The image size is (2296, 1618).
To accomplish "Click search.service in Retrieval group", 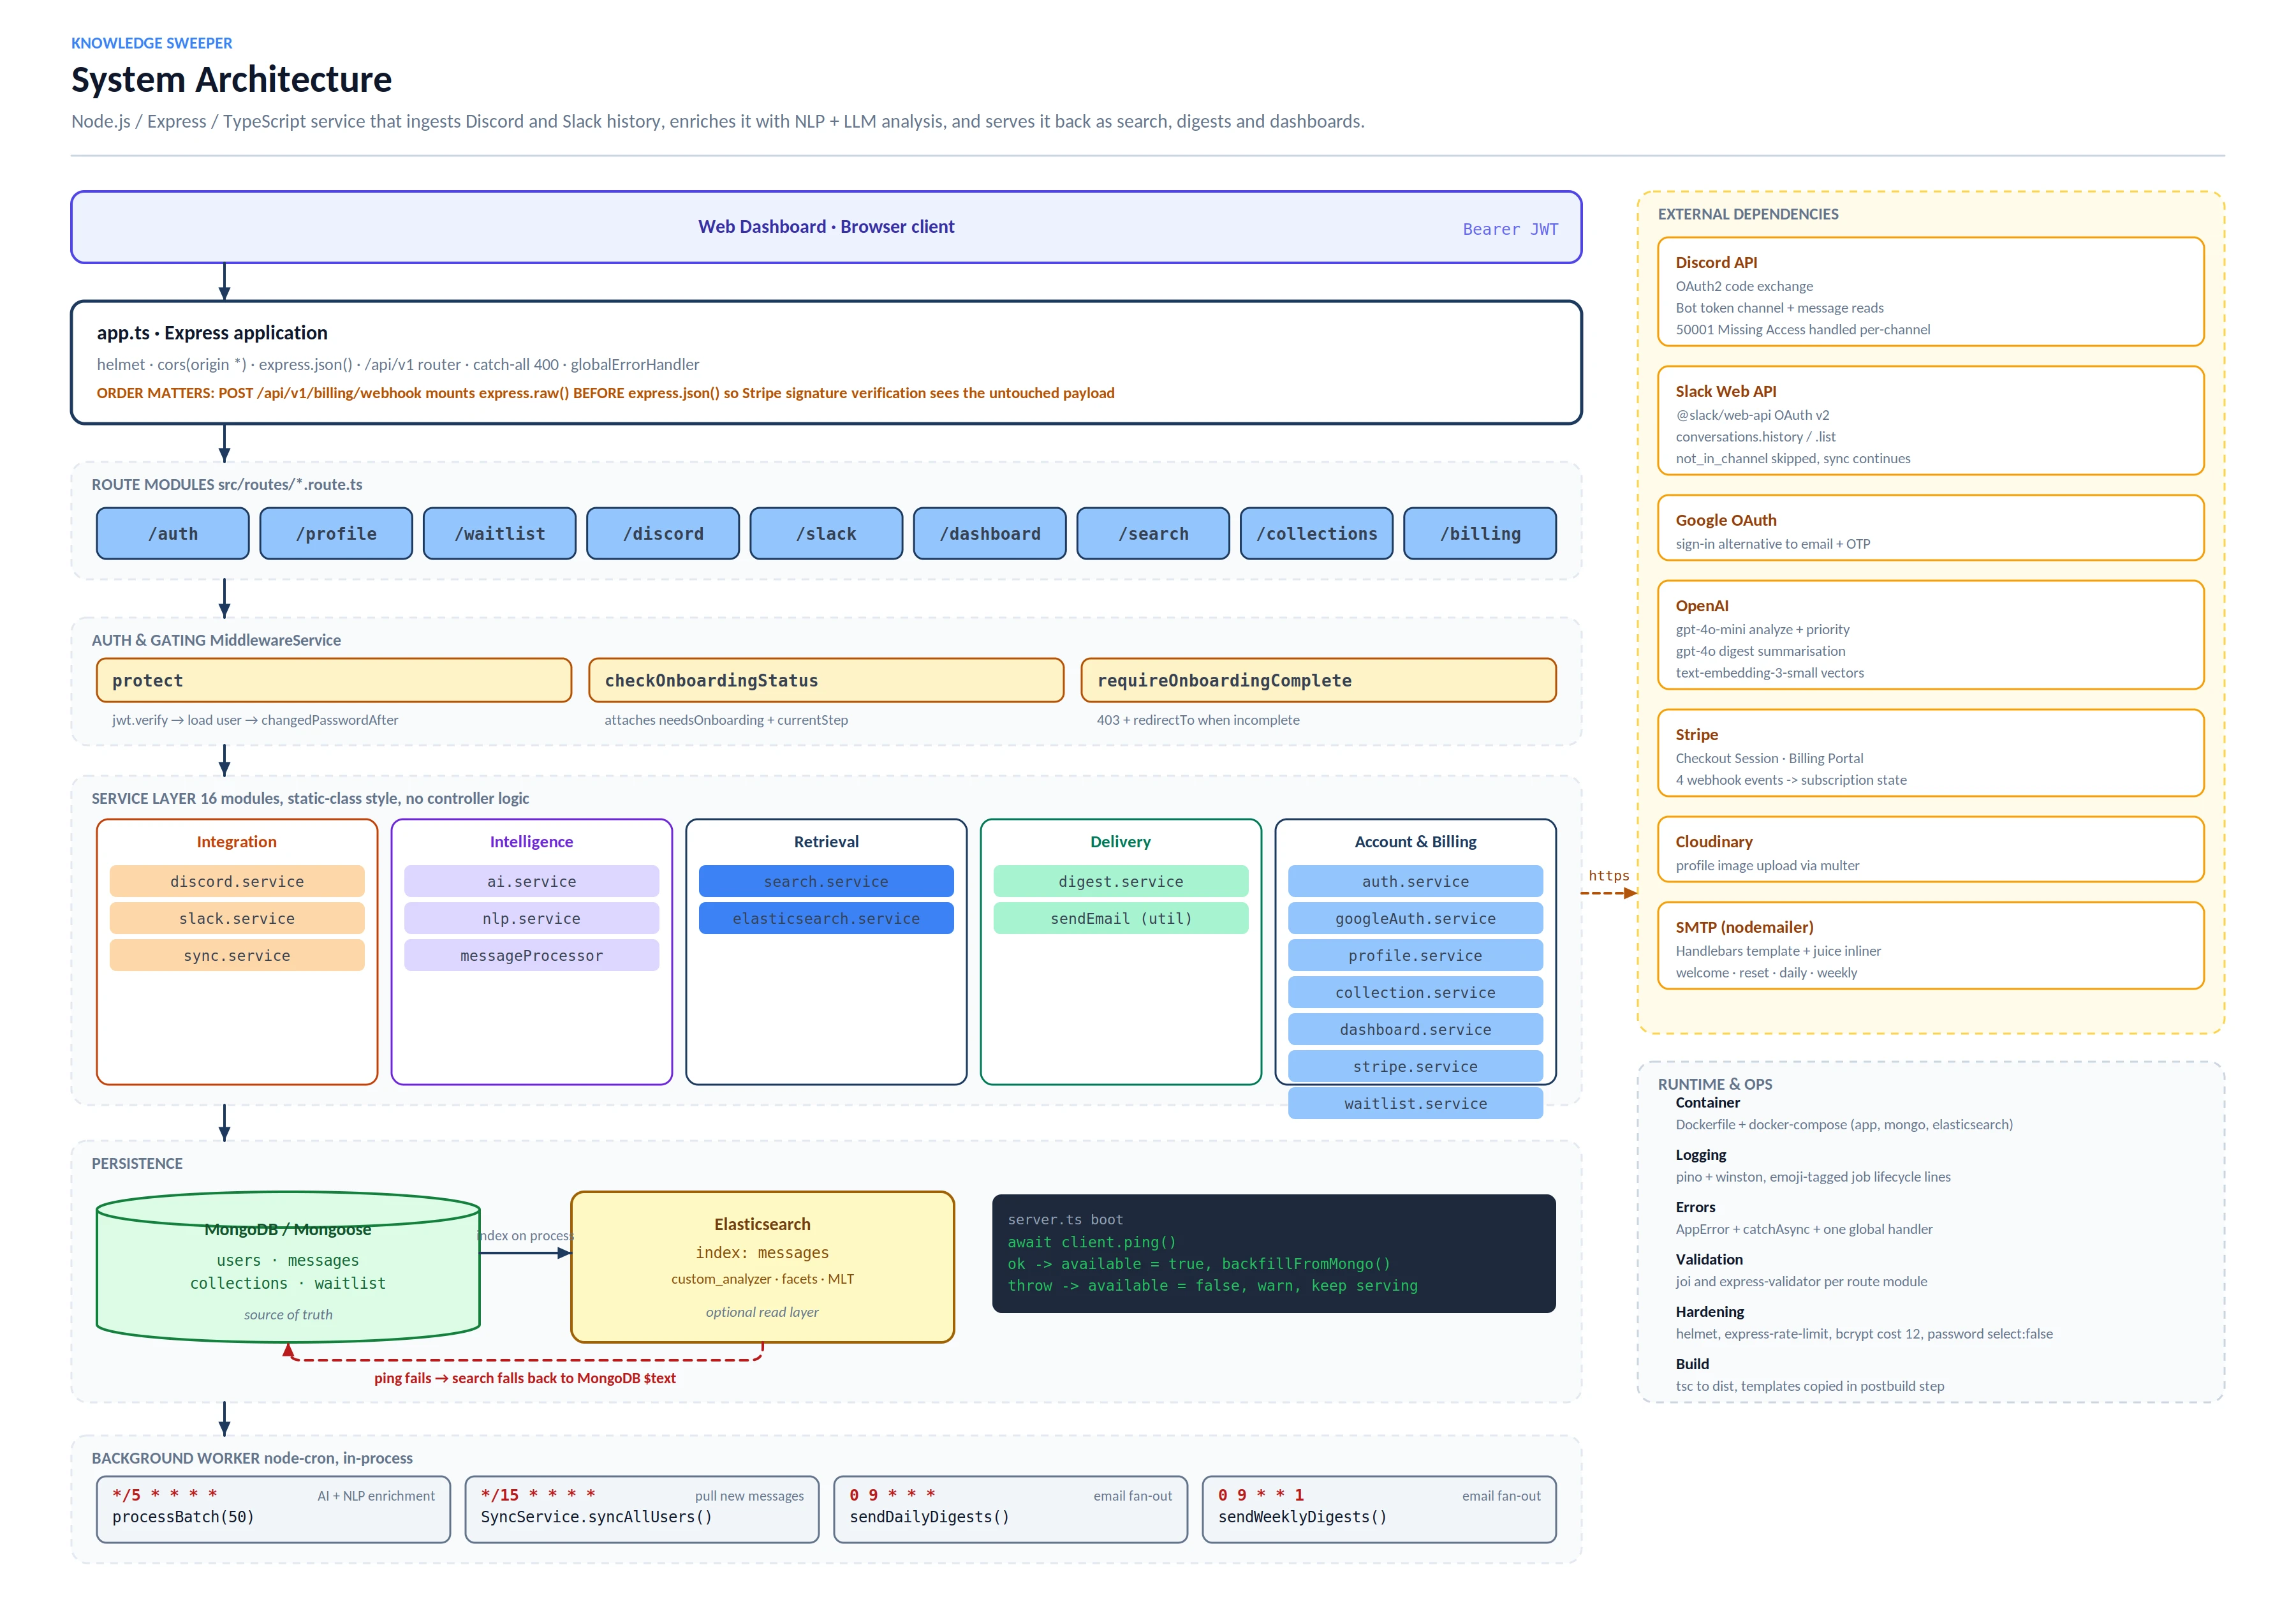I will [826, 882].
